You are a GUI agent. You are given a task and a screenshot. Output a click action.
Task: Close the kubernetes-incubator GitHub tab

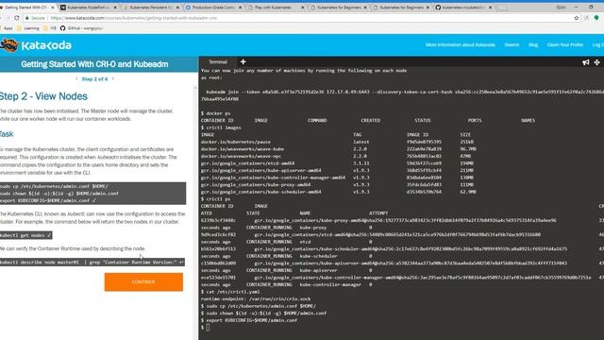490,8
